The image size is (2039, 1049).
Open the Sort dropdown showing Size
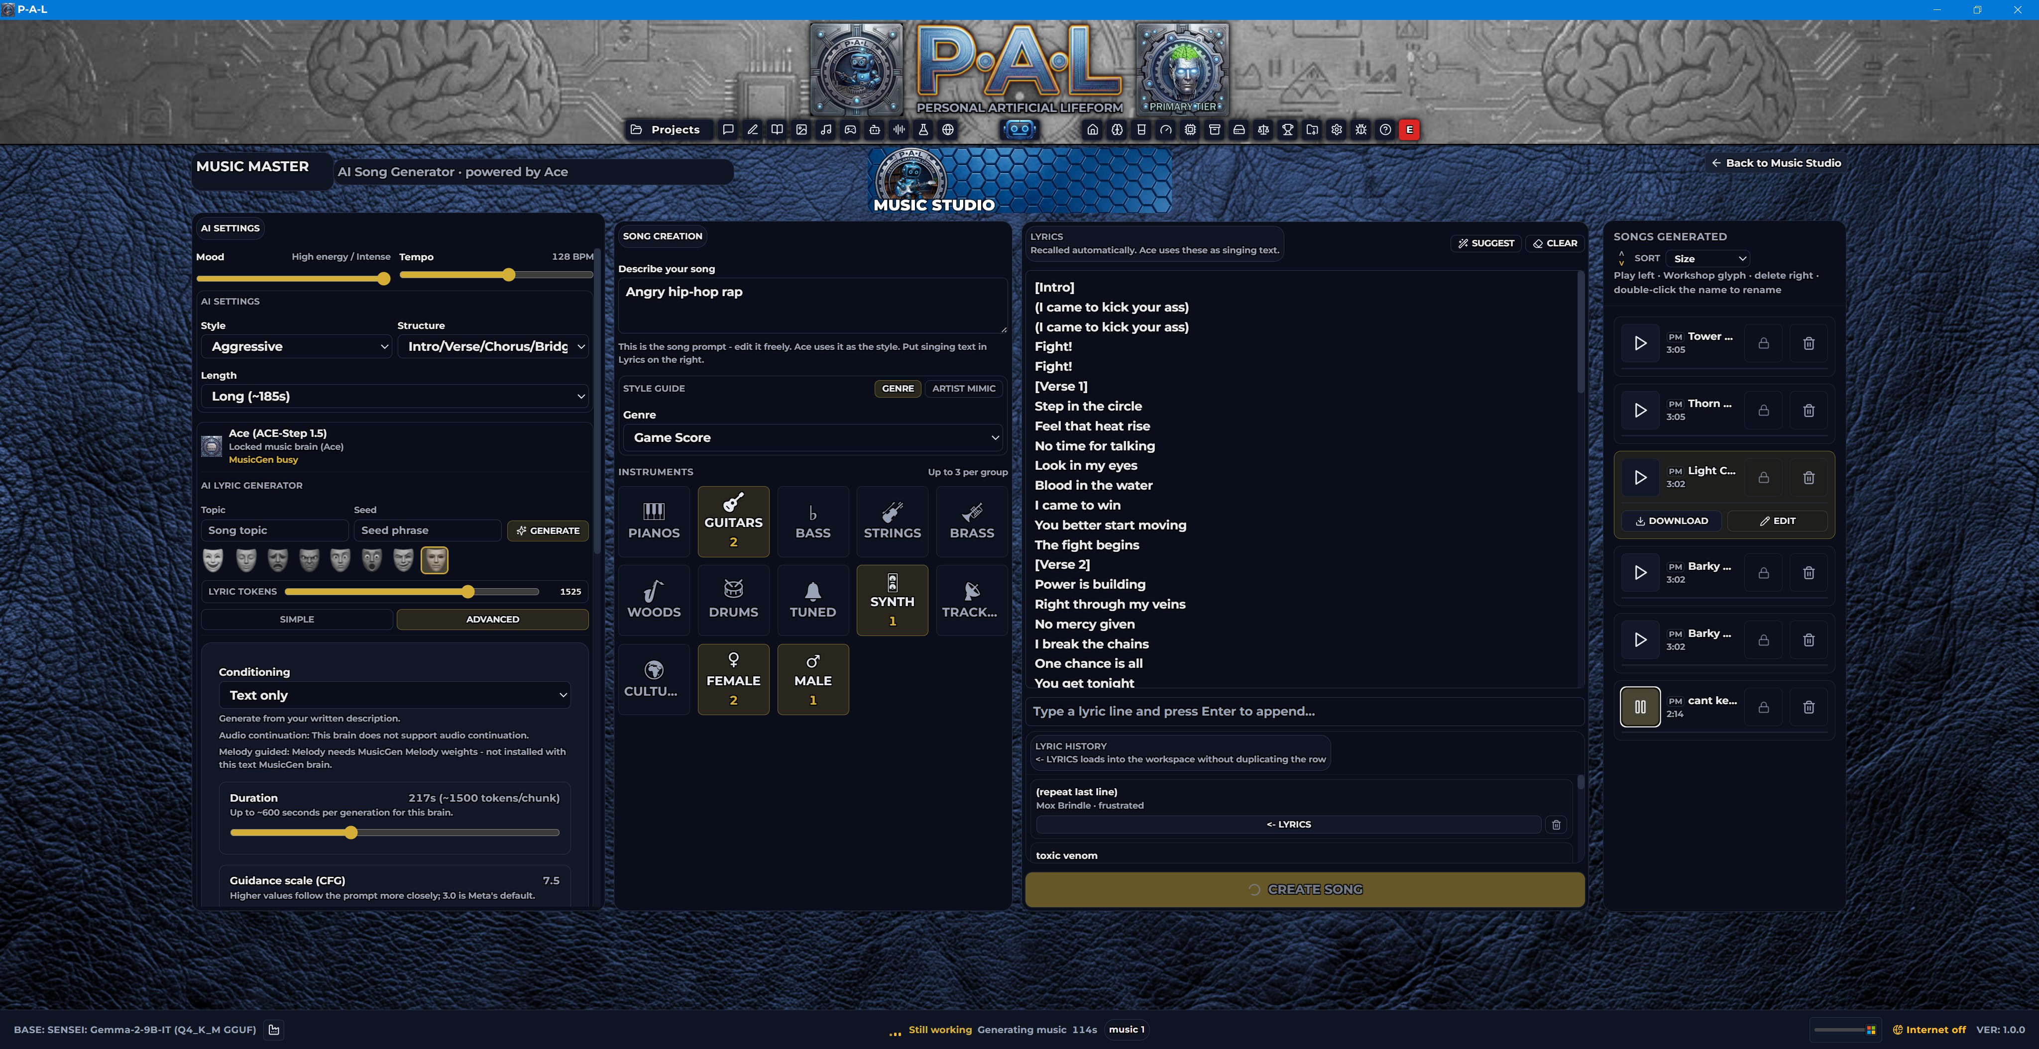pyautogui.click(x=1707, y=259)
